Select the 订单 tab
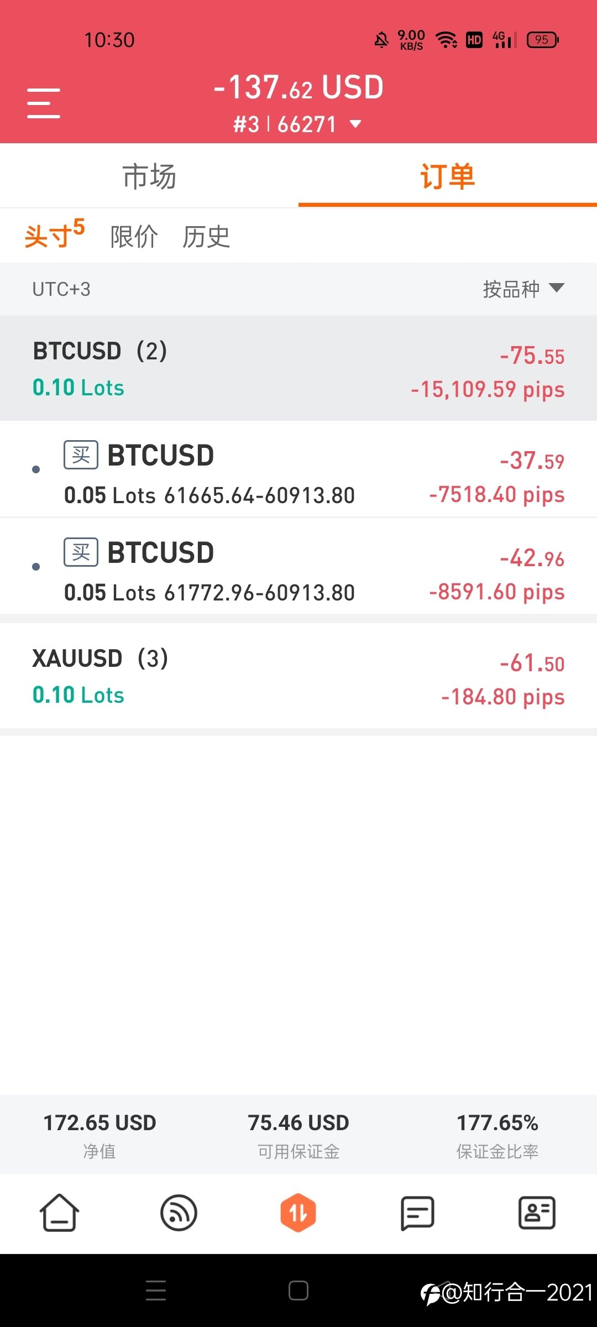Screen dimensions: 597x1327 click(448, 176)
